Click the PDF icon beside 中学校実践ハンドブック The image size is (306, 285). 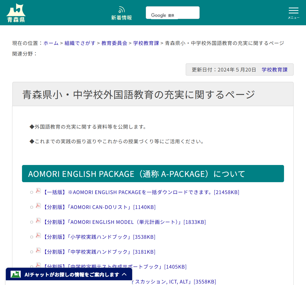pyautogui.click(x=38, y=251)
